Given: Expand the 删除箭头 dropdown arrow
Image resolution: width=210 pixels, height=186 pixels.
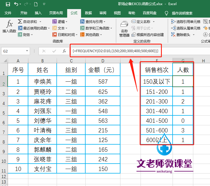Looking at the screenshot, I should tap(194, 35).
